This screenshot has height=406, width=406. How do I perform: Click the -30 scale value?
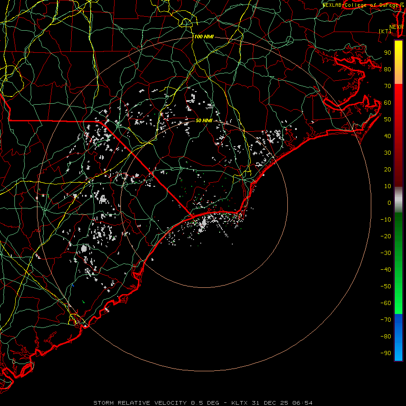point(386,253)
